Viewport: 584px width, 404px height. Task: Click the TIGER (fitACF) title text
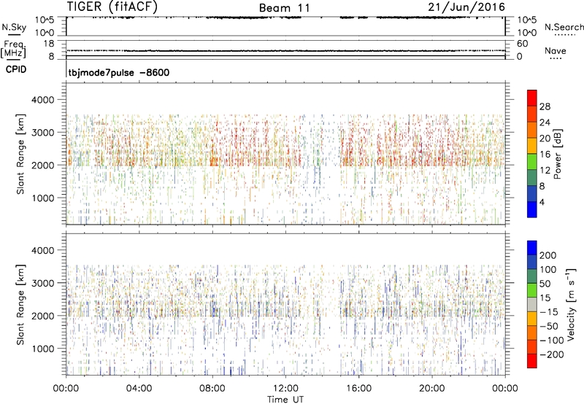[x=112, y=7]
